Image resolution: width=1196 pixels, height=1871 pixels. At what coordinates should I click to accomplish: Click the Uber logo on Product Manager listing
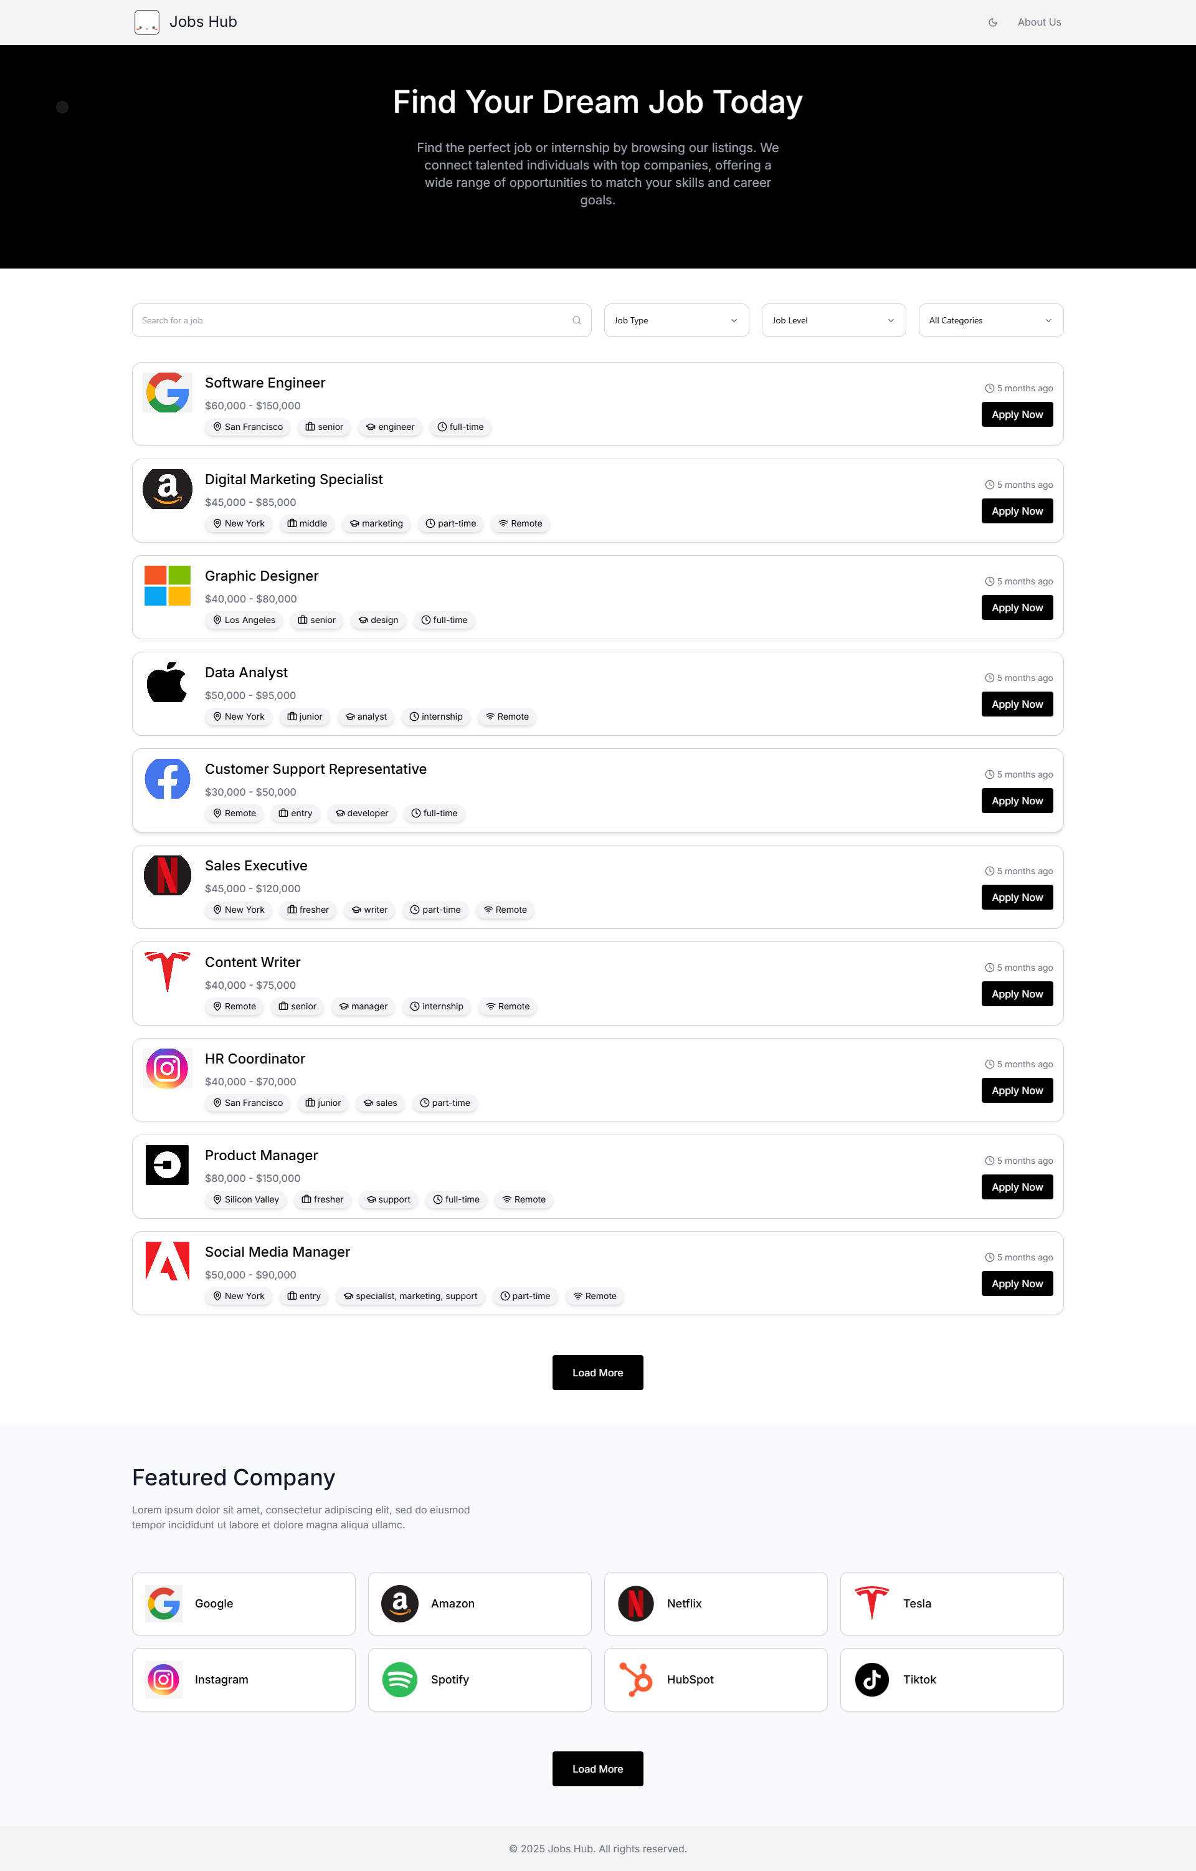click(x=168, y=1164)
